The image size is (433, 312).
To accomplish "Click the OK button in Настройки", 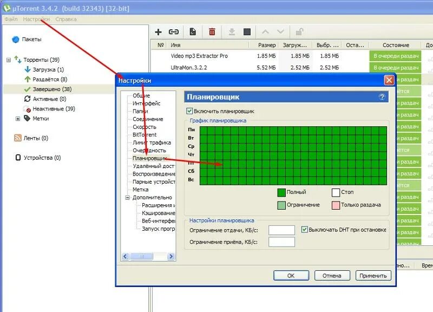I will click(291, 276).
